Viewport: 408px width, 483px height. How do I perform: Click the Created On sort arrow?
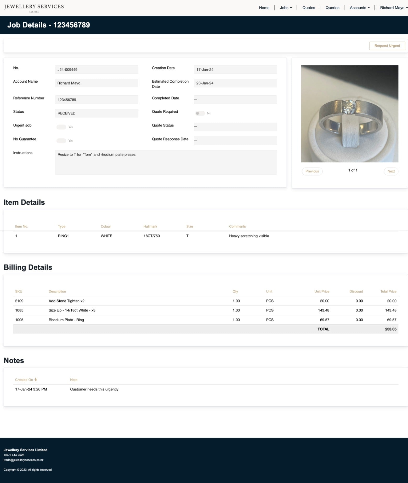click(36, 379)
